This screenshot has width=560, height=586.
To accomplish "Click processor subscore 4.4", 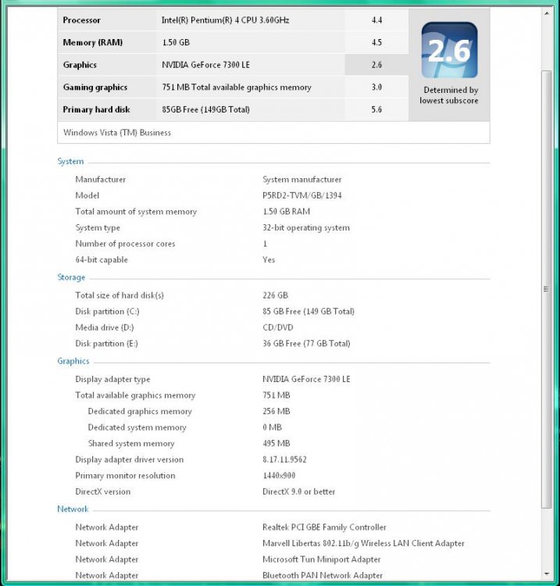I will (376, 20).
